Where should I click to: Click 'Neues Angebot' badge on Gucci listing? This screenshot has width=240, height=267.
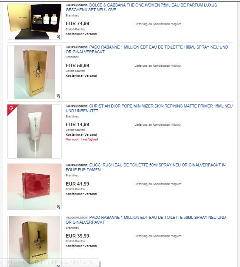(77, 165)
